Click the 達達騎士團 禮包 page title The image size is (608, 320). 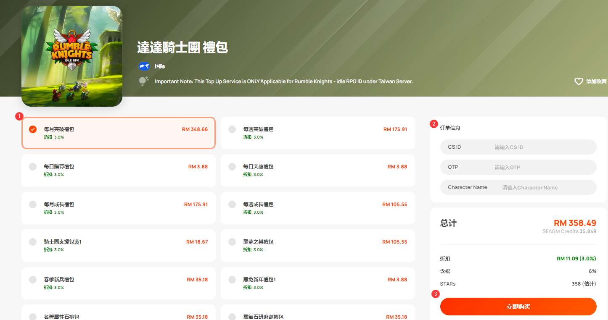point(182,47)
